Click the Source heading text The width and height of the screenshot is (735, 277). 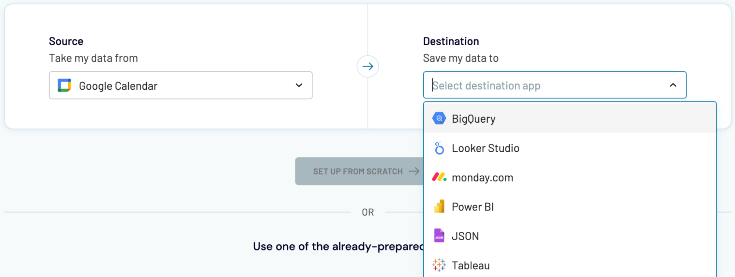(x=66, y=41)
